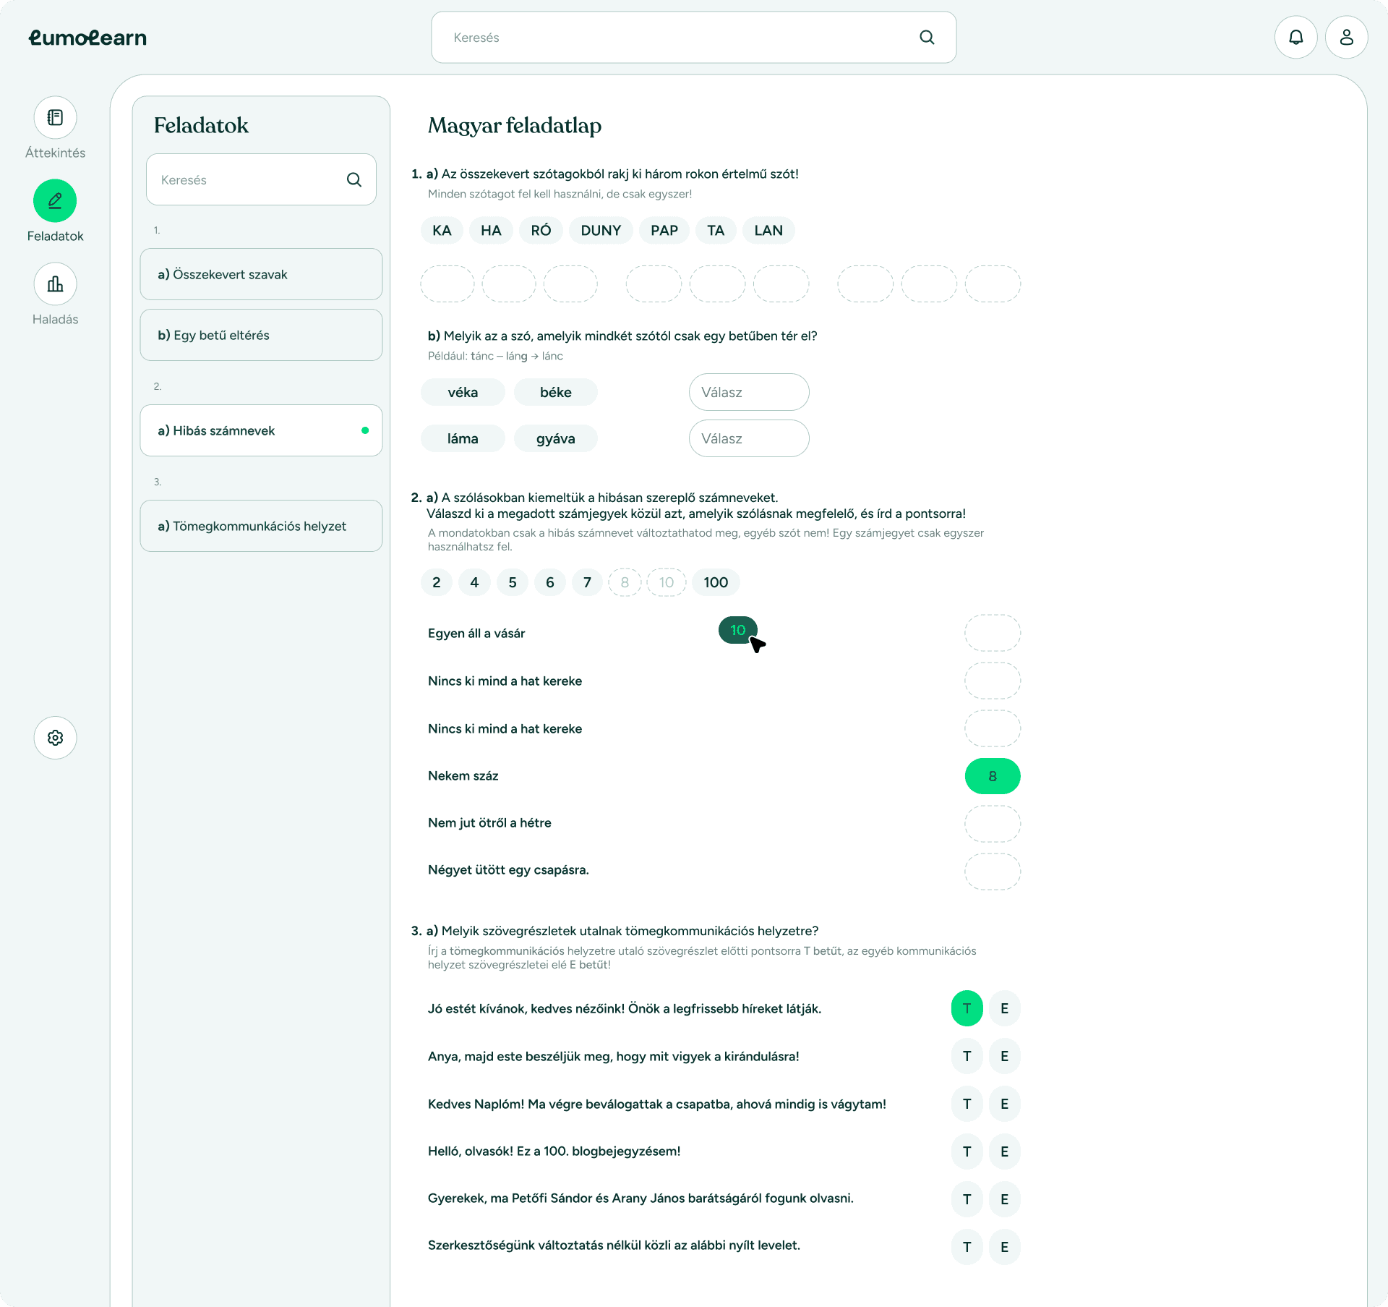Viewport: 1388px width, 1307px height.
Task: Select E for Jó estét kívánok sentence
Action: pos(1004,1008)
